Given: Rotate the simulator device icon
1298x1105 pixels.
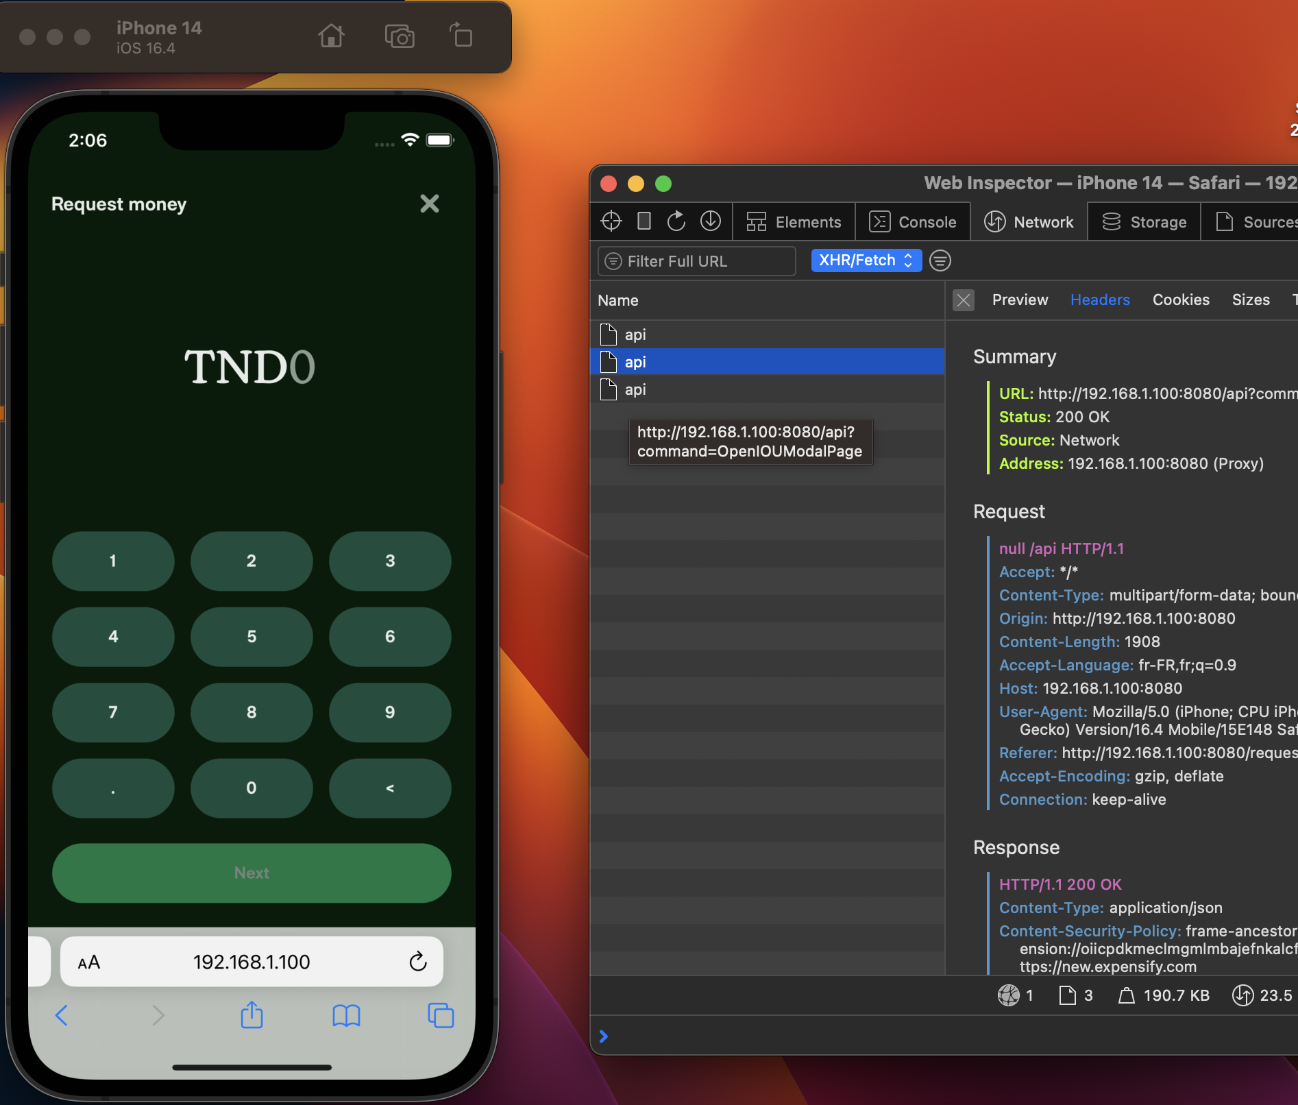Looking at the screenshot, I should click(461, 34).
